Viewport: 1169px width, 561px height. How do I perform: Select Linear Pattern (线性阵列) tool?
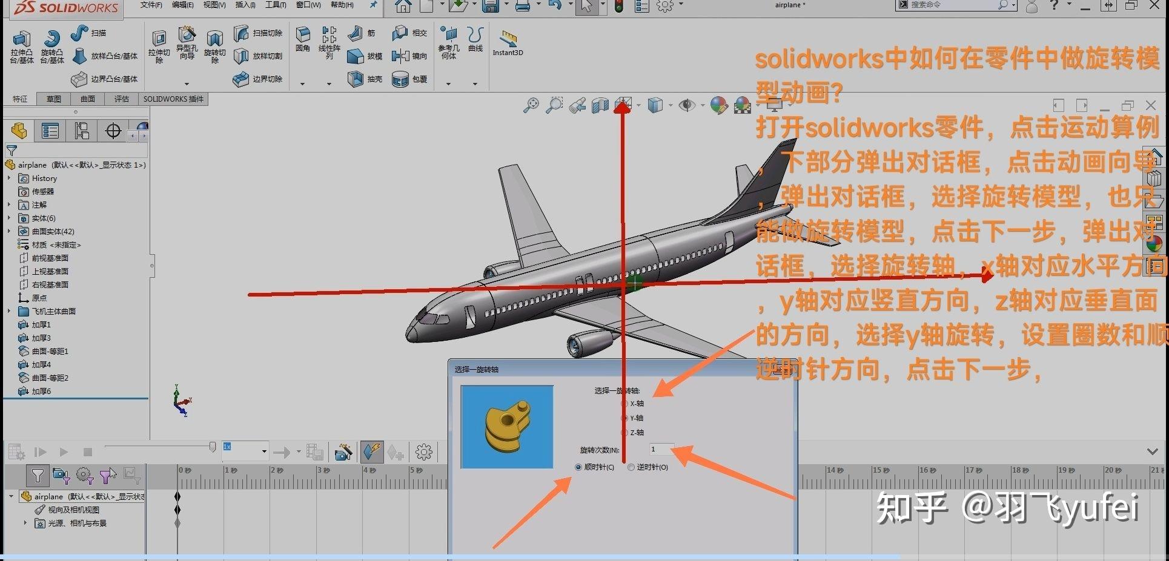tap(329, 42)
